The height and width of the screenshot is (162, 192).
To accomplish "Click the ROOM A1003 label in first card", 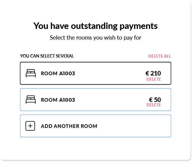I will (58, 73).
